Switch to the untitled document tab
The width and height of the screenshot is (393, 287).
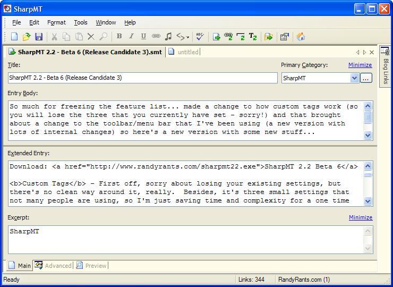point(184,52)
